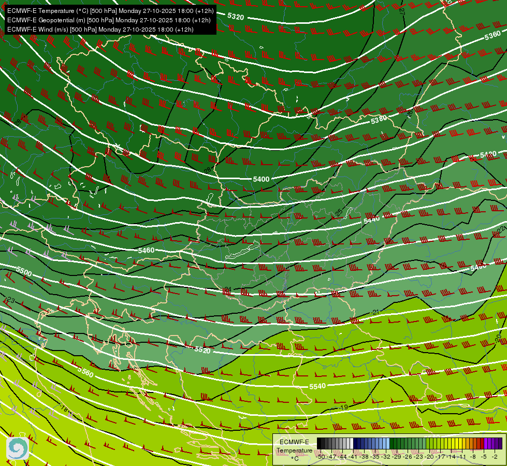Click the -2 legend scale value
The height and width of the screenshot is (466, 507).
(495, 457)
